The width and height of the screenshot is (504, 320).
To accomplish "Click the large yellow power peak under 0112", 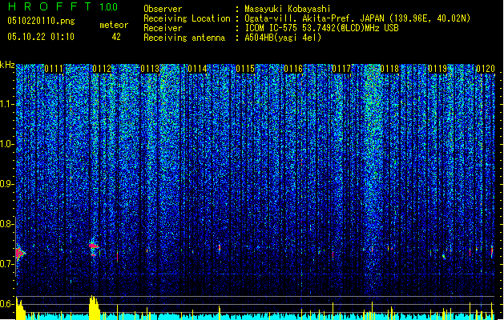I will 95,307.
